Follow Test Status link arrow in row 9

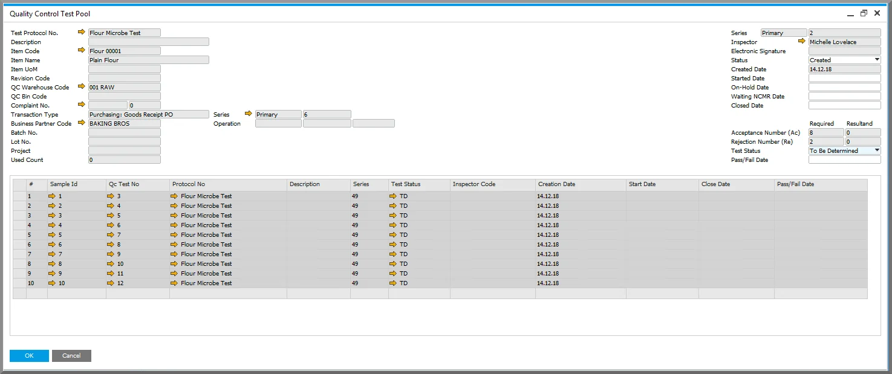(x=393, y=274)
